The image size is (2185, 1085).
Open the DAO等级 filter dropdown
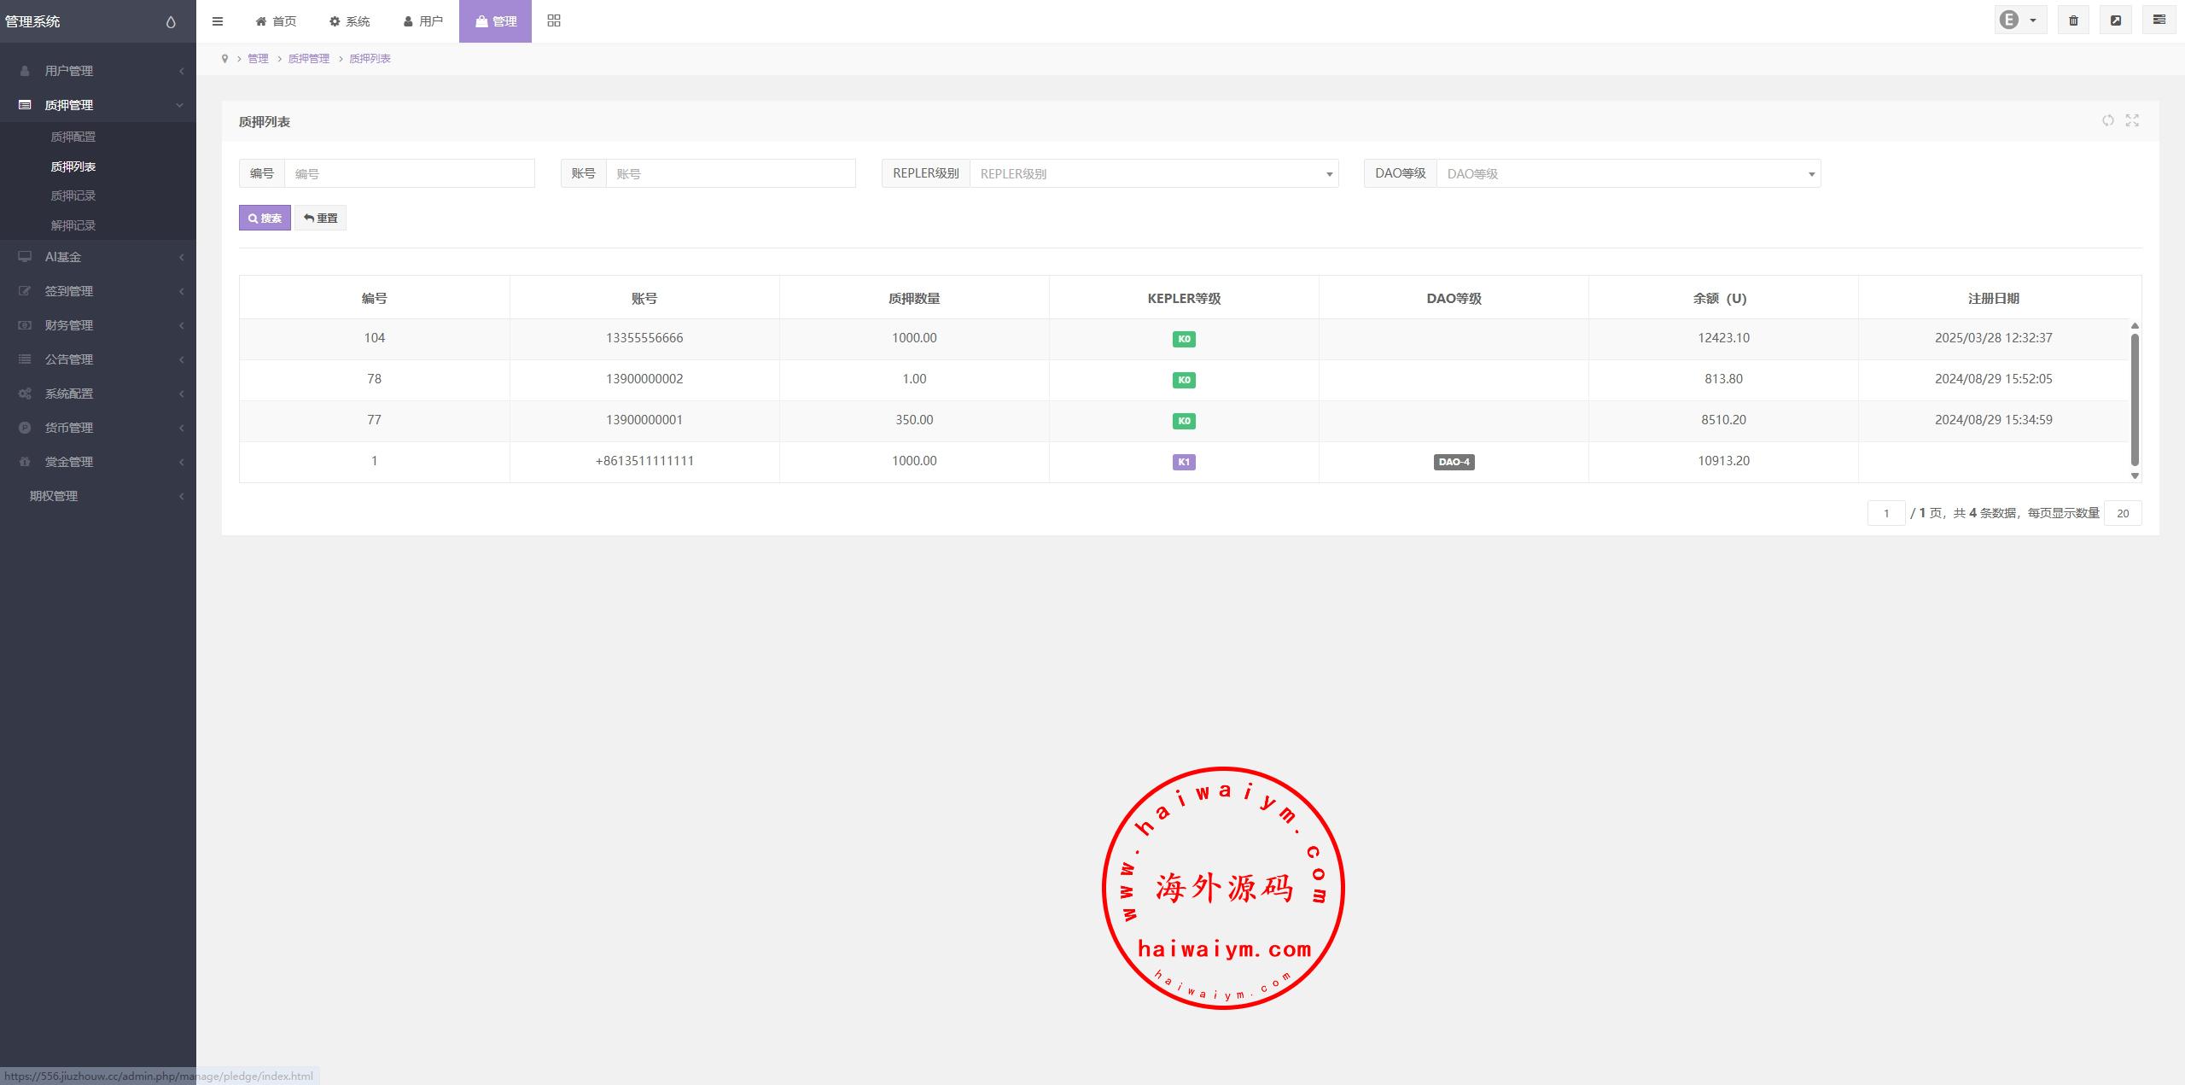(1628, 174)
